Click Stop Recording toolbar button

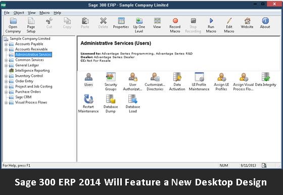[193, 25]
